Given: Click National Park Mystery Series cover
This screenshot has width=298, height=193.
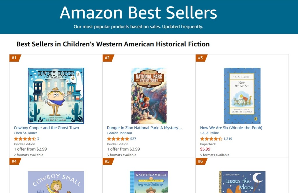Looking at the screenshot, I should (x=149, y=96).
